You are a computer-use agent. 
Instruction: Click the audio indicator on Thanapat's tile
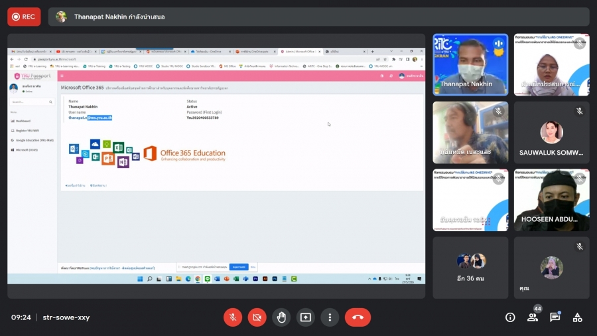[498, 44]
